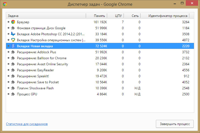Screen dimensions: 200x133
Task: Select the Браузер task row
Action: click(100, 22)
